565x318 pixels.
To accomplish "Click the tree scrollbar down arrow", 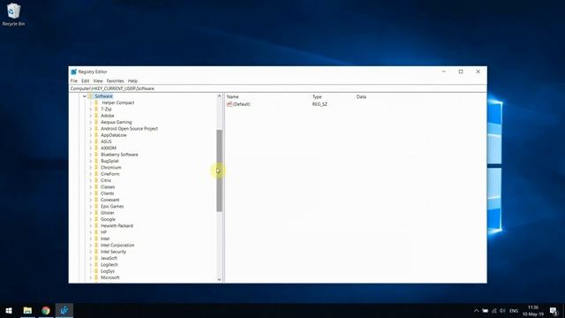I will 219,279.
